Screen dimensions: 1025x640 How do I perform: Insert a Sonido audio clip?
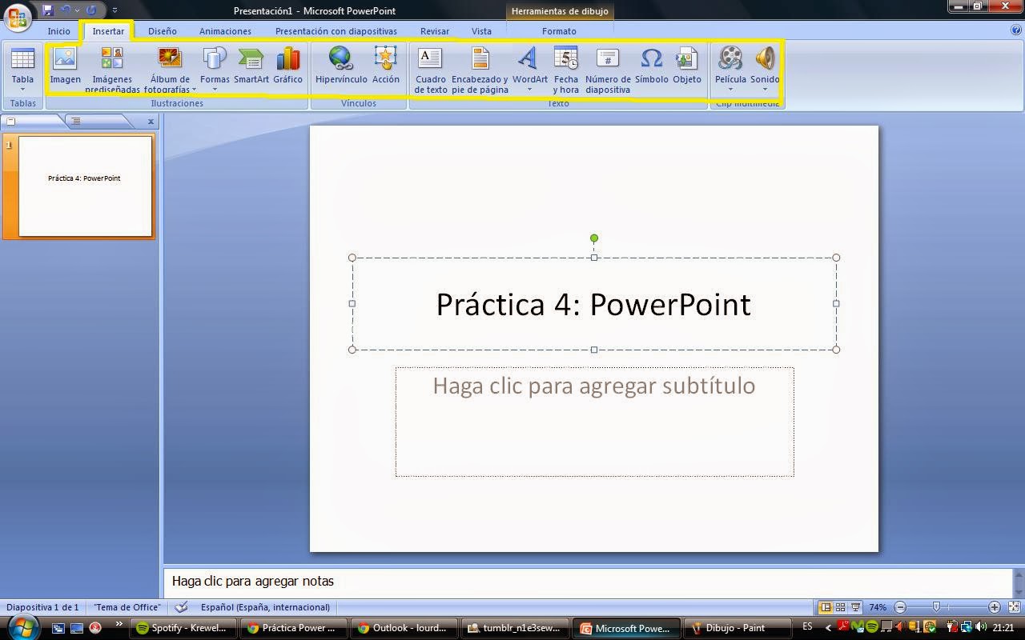coord(765,70)
